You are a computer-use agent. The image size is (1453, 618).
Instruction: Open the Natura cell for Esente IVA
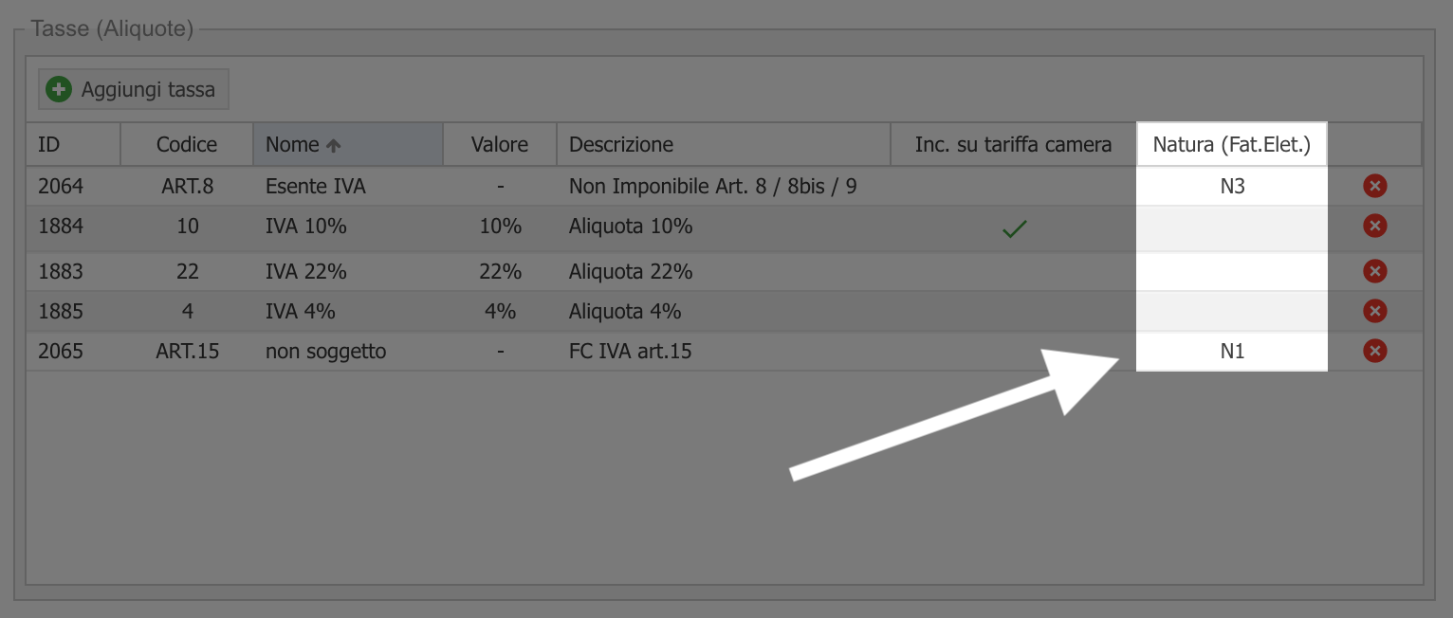[1232, 186]
